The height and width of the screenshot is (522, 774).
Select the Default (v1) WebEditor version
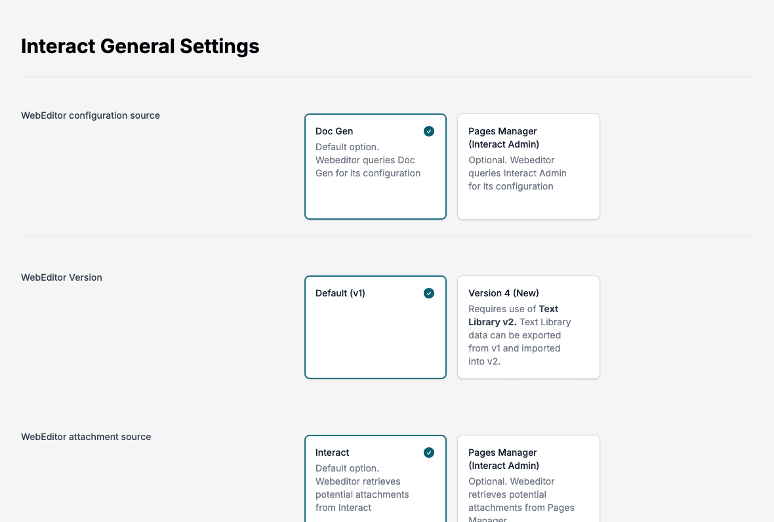[x=375, y=327]
